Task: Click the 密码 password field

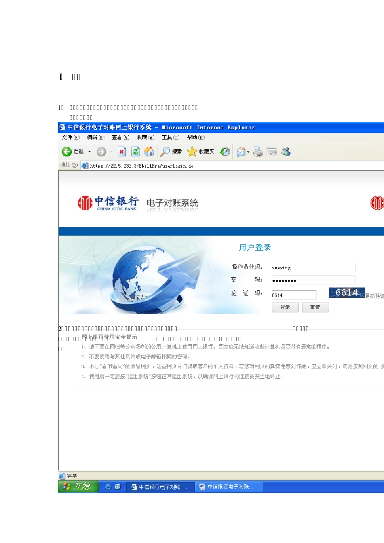Action: pos(313,280)
